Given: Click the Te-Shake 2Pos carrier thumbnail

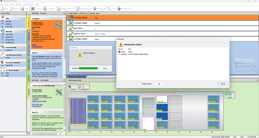Looking at the screenshot, I should (x=84, y=87).
